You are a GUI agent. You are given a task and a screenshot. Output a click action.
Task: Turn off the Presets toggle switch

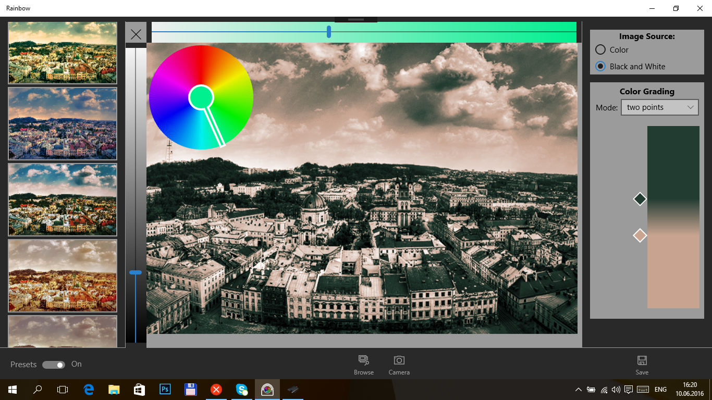(54, 365)
